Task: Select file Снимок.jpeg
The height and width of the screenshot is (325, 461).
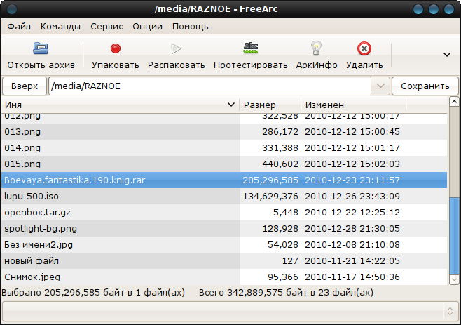Action: pyautogui.click(x=32, y=277)
